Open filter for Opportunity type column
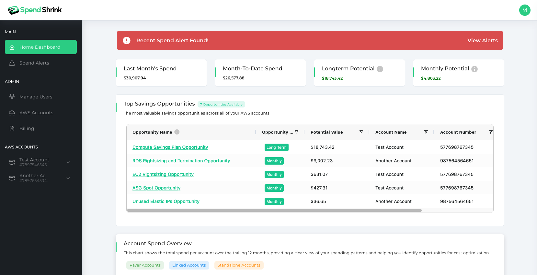This screenshot has width=537, height=275. click(x=296, y=132)
